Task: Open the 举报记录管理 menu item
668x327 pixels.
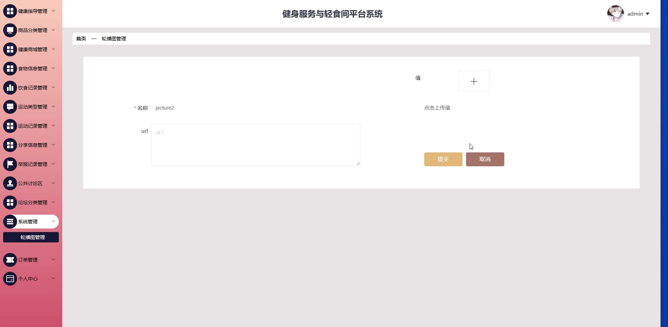Action: click(31, 164)
